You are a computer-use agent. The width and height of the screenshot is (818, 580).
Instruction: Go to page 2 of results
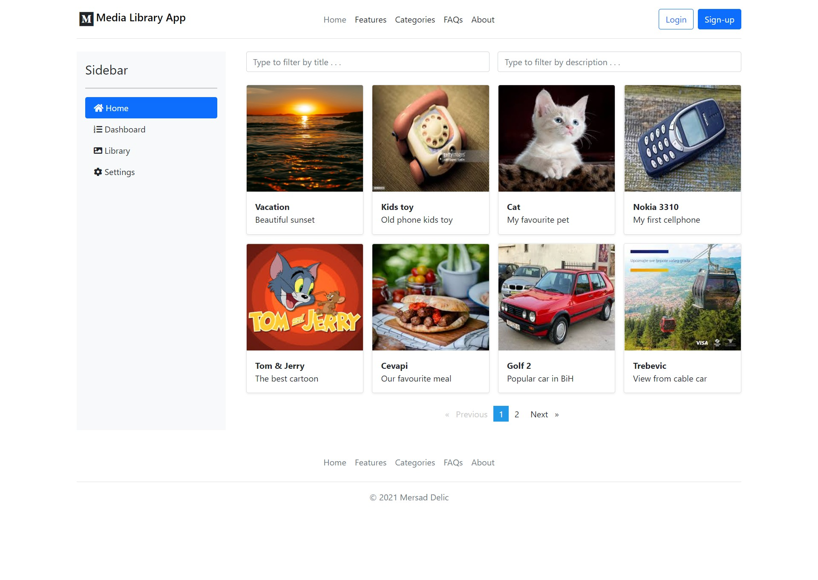(x=516, y=414)
